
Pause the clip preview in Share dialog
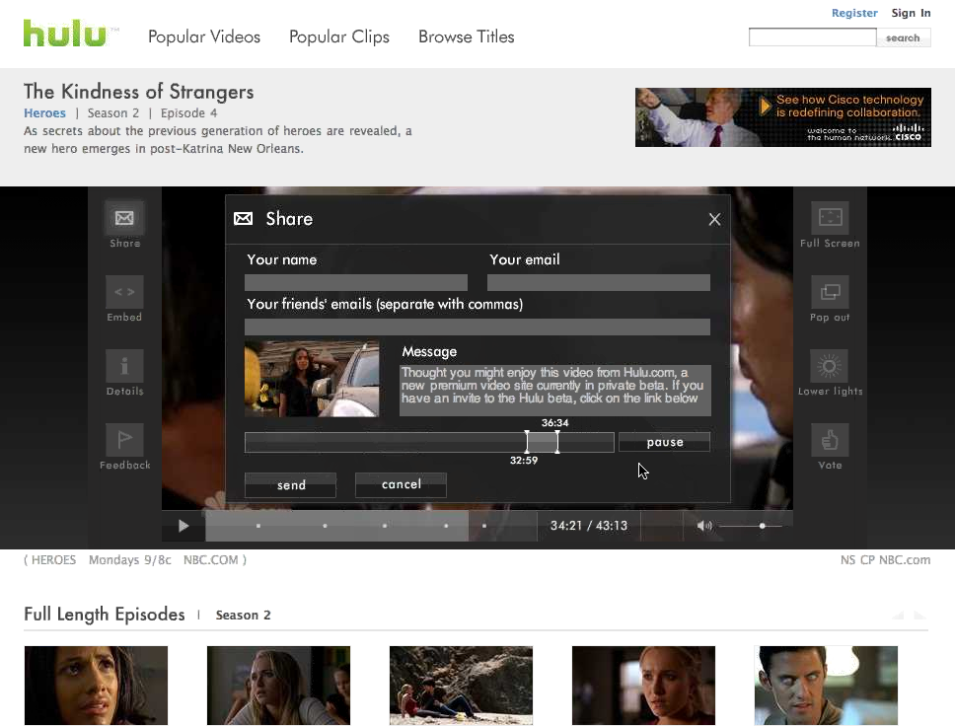pos(664,442)
